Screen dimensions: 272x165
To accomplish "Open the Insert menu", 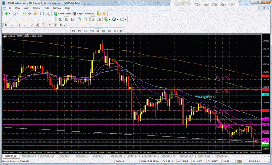I will pos(27,8).
